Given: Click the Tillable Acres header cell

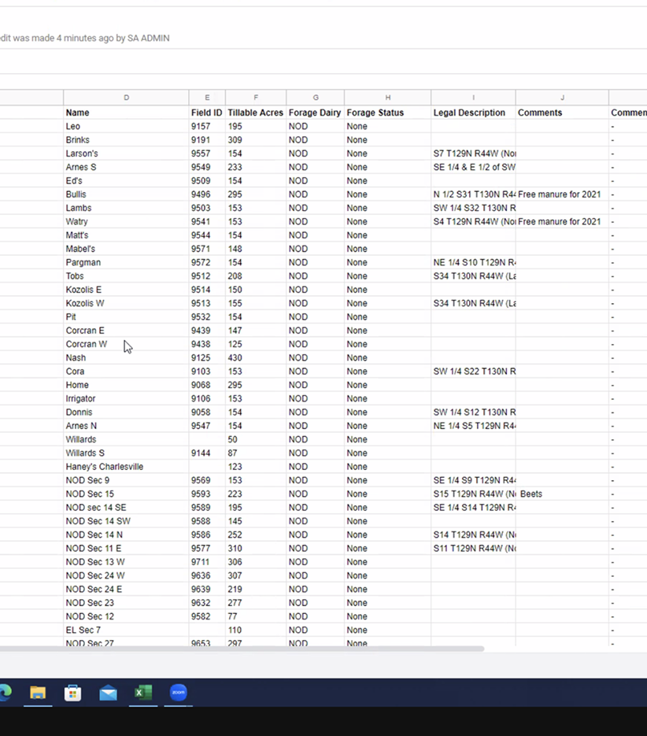Looking at the screenshot, I should (x=255, y=113).
